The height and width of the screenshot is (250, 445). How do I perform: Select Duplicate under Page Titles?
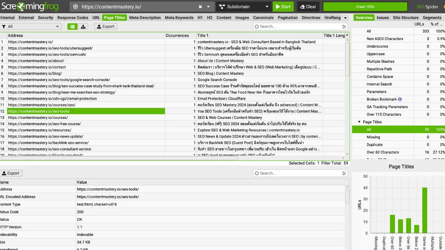[374, 145]
